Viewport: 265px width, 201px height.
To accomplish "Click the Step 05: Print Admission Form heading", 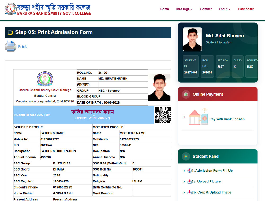I will 54,32.
